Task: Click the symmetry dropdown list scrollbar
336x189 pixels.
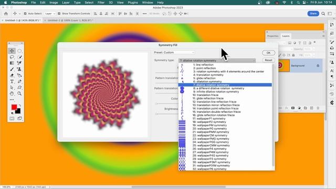Action: coord(273,115)
